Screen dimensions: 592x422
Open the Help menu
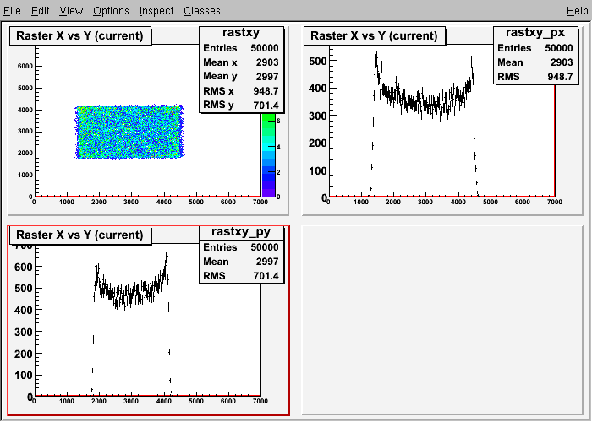click(x=578, y=11)
